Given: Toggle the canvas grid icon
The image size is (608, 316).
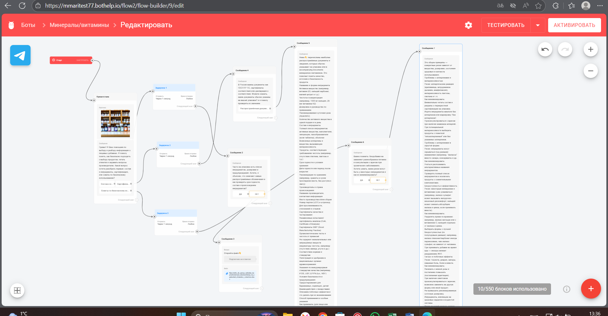Looking at the screenshot, I should tap(17, 290).
